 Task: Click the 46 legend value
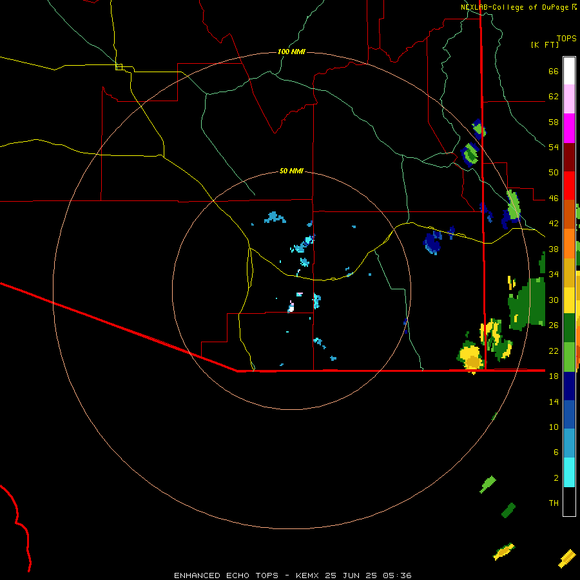(x=554, y=198)
